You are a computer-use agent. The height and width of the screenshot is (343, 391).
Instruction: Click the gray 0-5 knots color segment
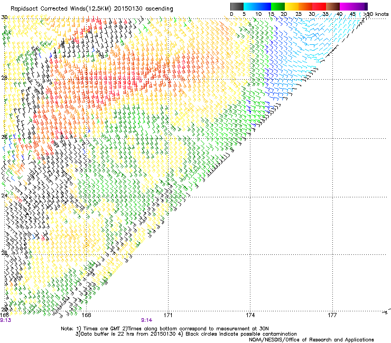click(x=237, y=6)
